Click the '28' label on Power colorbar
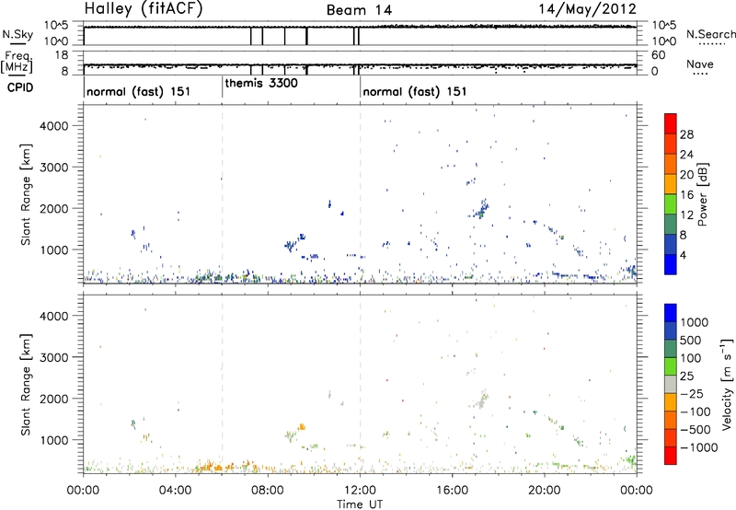The image size is (736, 510). click(x=686, y=134)
